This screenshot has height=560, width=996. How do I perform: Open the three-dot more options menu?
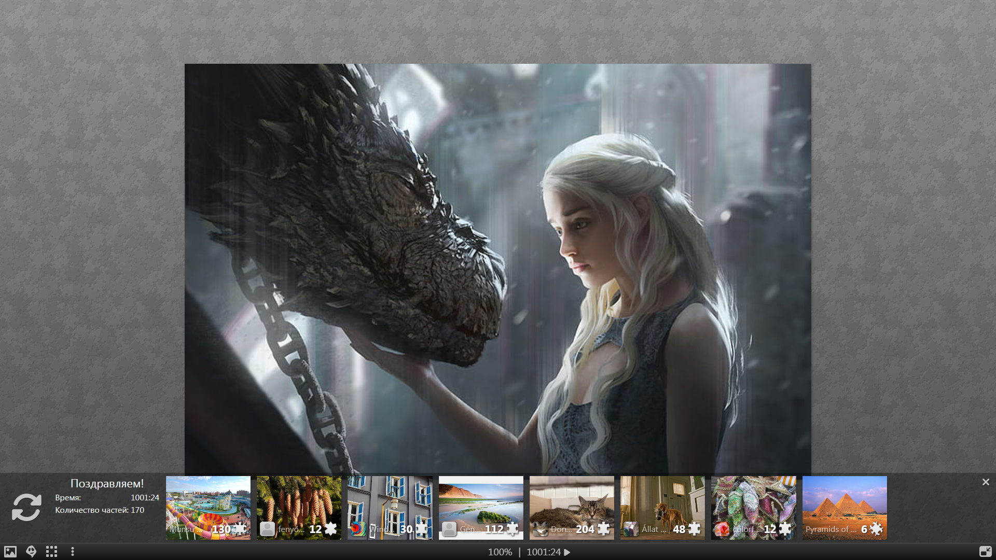coord(73,552)
